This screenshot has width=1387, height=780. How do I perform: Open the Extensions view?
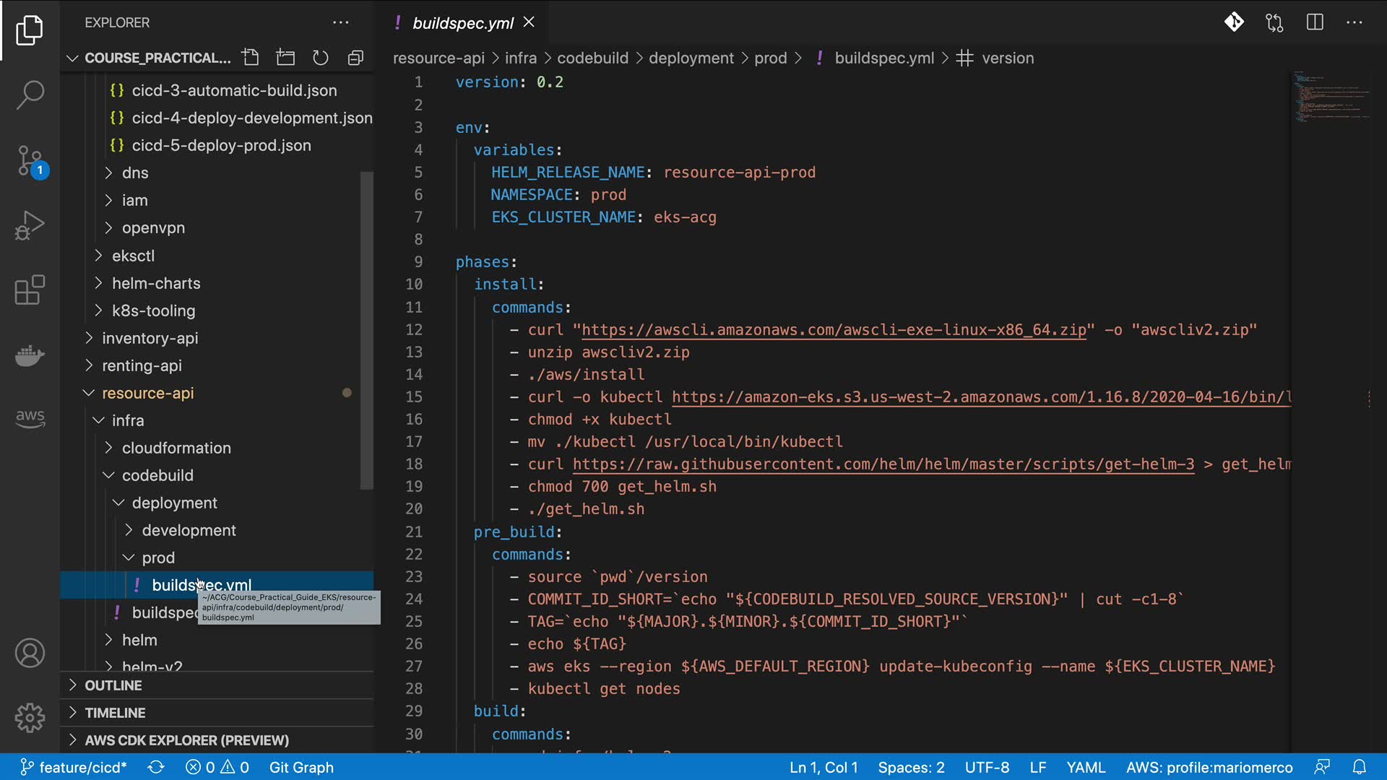(x=30, y=290)
